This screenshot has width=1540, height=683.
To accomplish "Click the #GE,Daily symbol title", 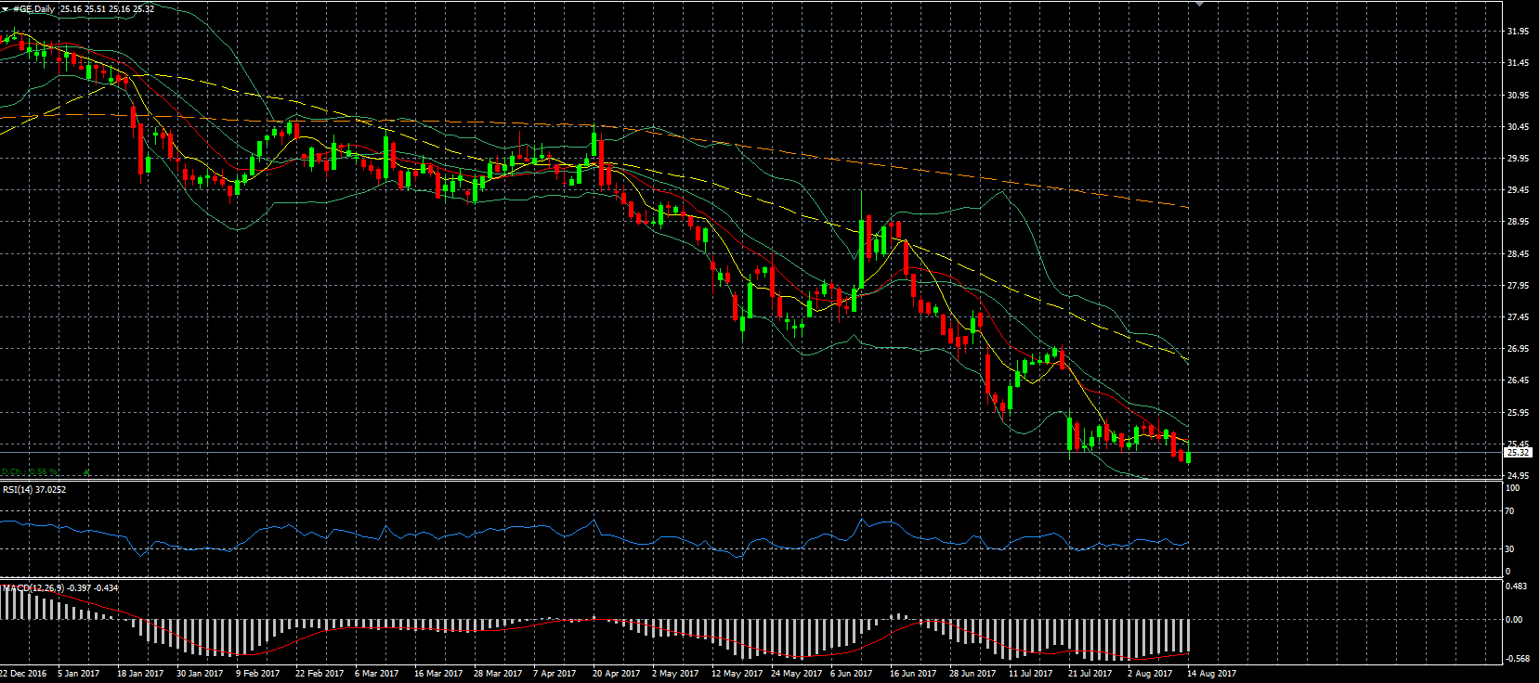I will click(x=34, y=9).
